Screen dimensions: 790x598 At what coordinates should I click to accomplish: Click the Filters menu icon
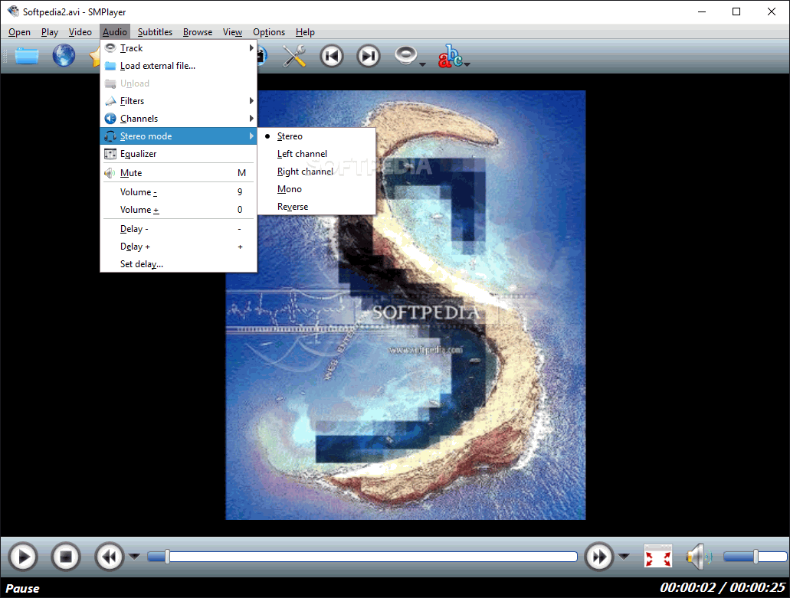pos(110,101)
